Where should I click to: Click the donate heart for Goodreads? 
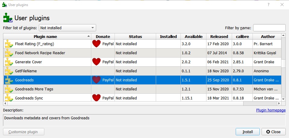(96, 80)
